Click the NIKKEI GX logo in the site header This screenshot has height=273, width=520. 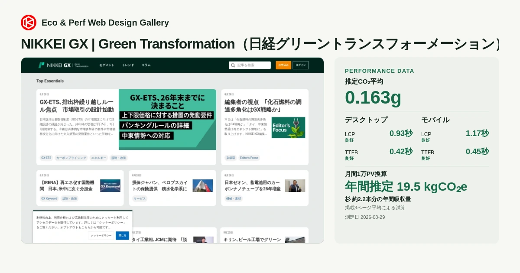coord(63,65)
